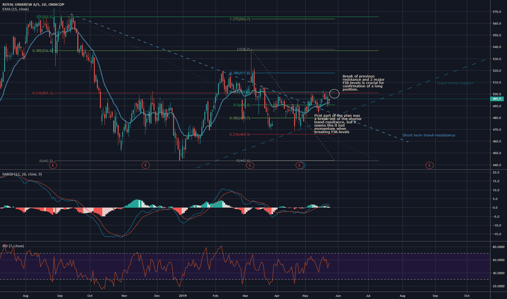The image size is (507, 299).
Task: Click the MACD axis value 15.0
Action: pos(496,182)
